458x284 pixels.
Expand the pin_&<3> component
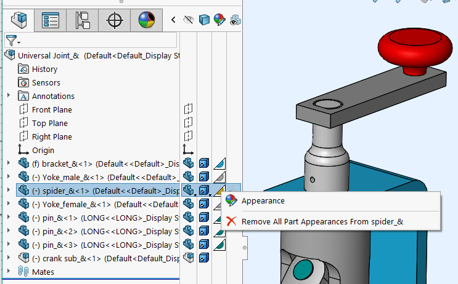pyautogui.click(x=9, y=244)
